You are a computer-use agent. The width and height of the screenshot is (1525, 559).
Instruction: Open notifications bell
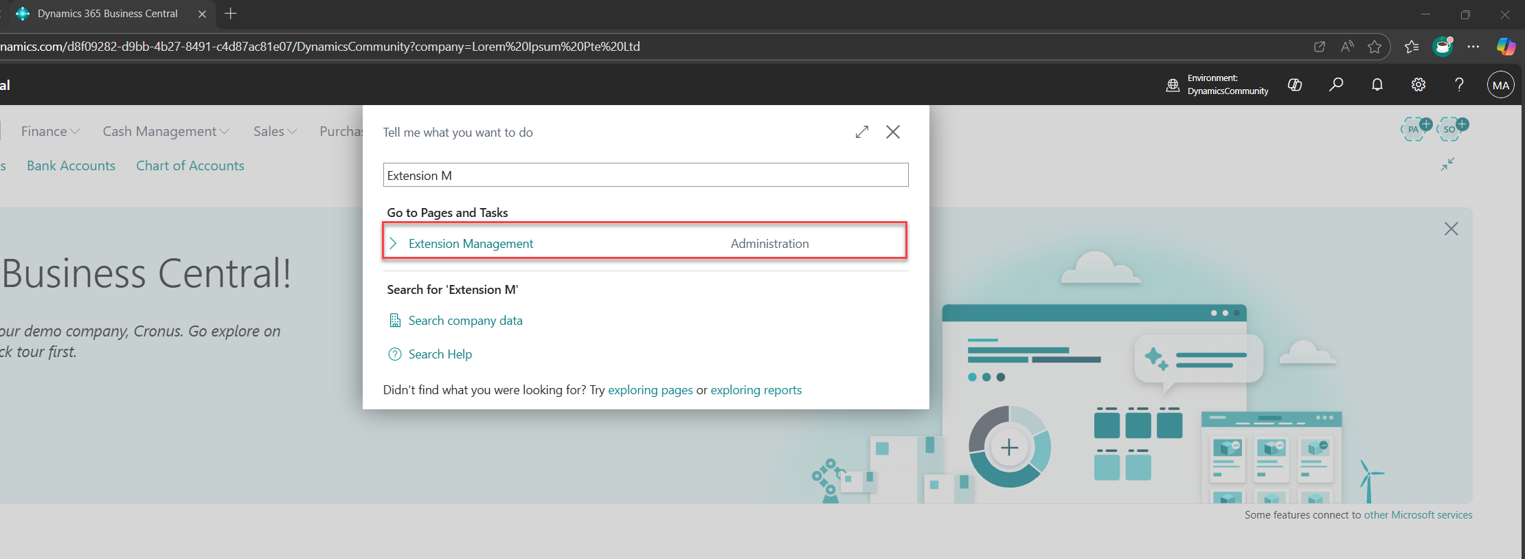(x=1377, y=85)
